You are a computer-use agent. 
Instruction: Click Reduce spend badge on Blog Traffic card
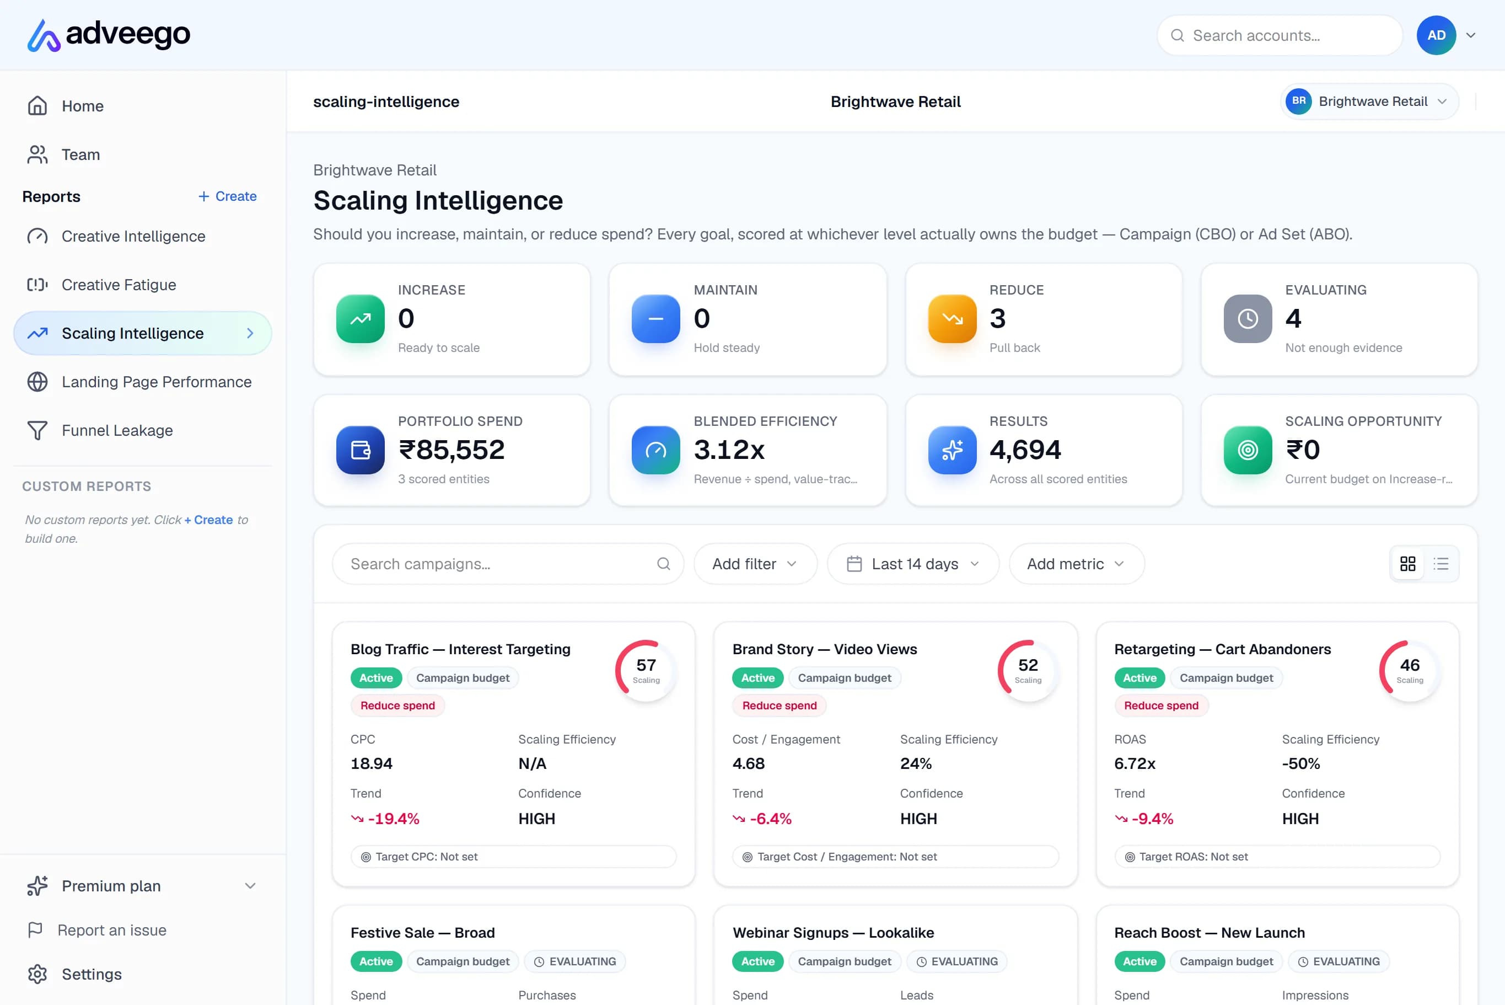click(x=397, y=705)
